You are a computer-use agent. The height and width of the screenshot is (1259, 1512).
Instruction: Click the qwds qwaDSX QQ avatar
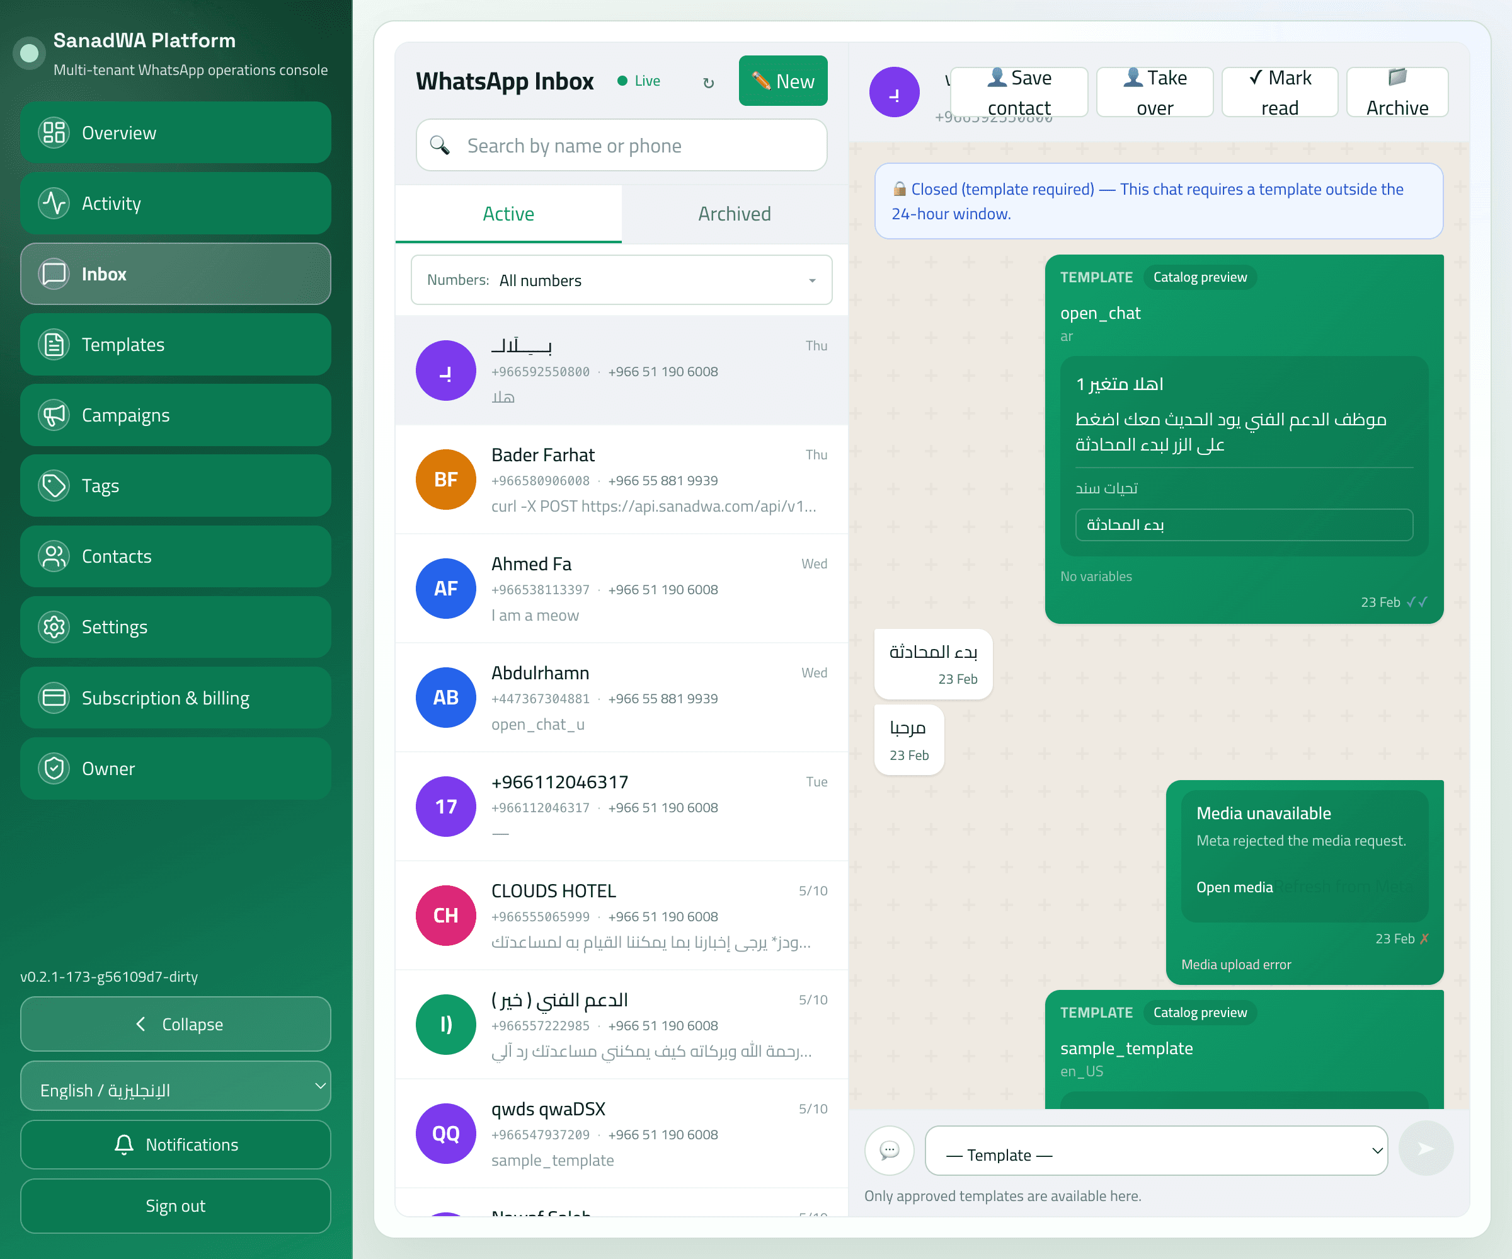point(445,1134)
